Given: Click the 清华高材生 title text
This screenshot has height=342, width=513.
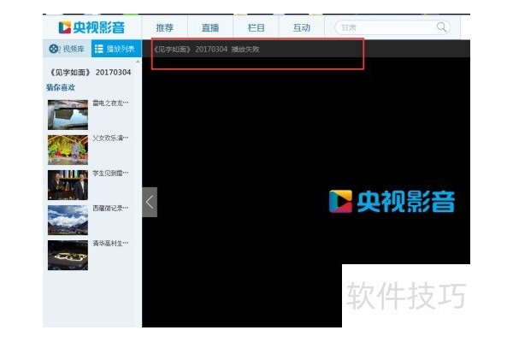Looking at the screenshot, I should coord(110,243).
